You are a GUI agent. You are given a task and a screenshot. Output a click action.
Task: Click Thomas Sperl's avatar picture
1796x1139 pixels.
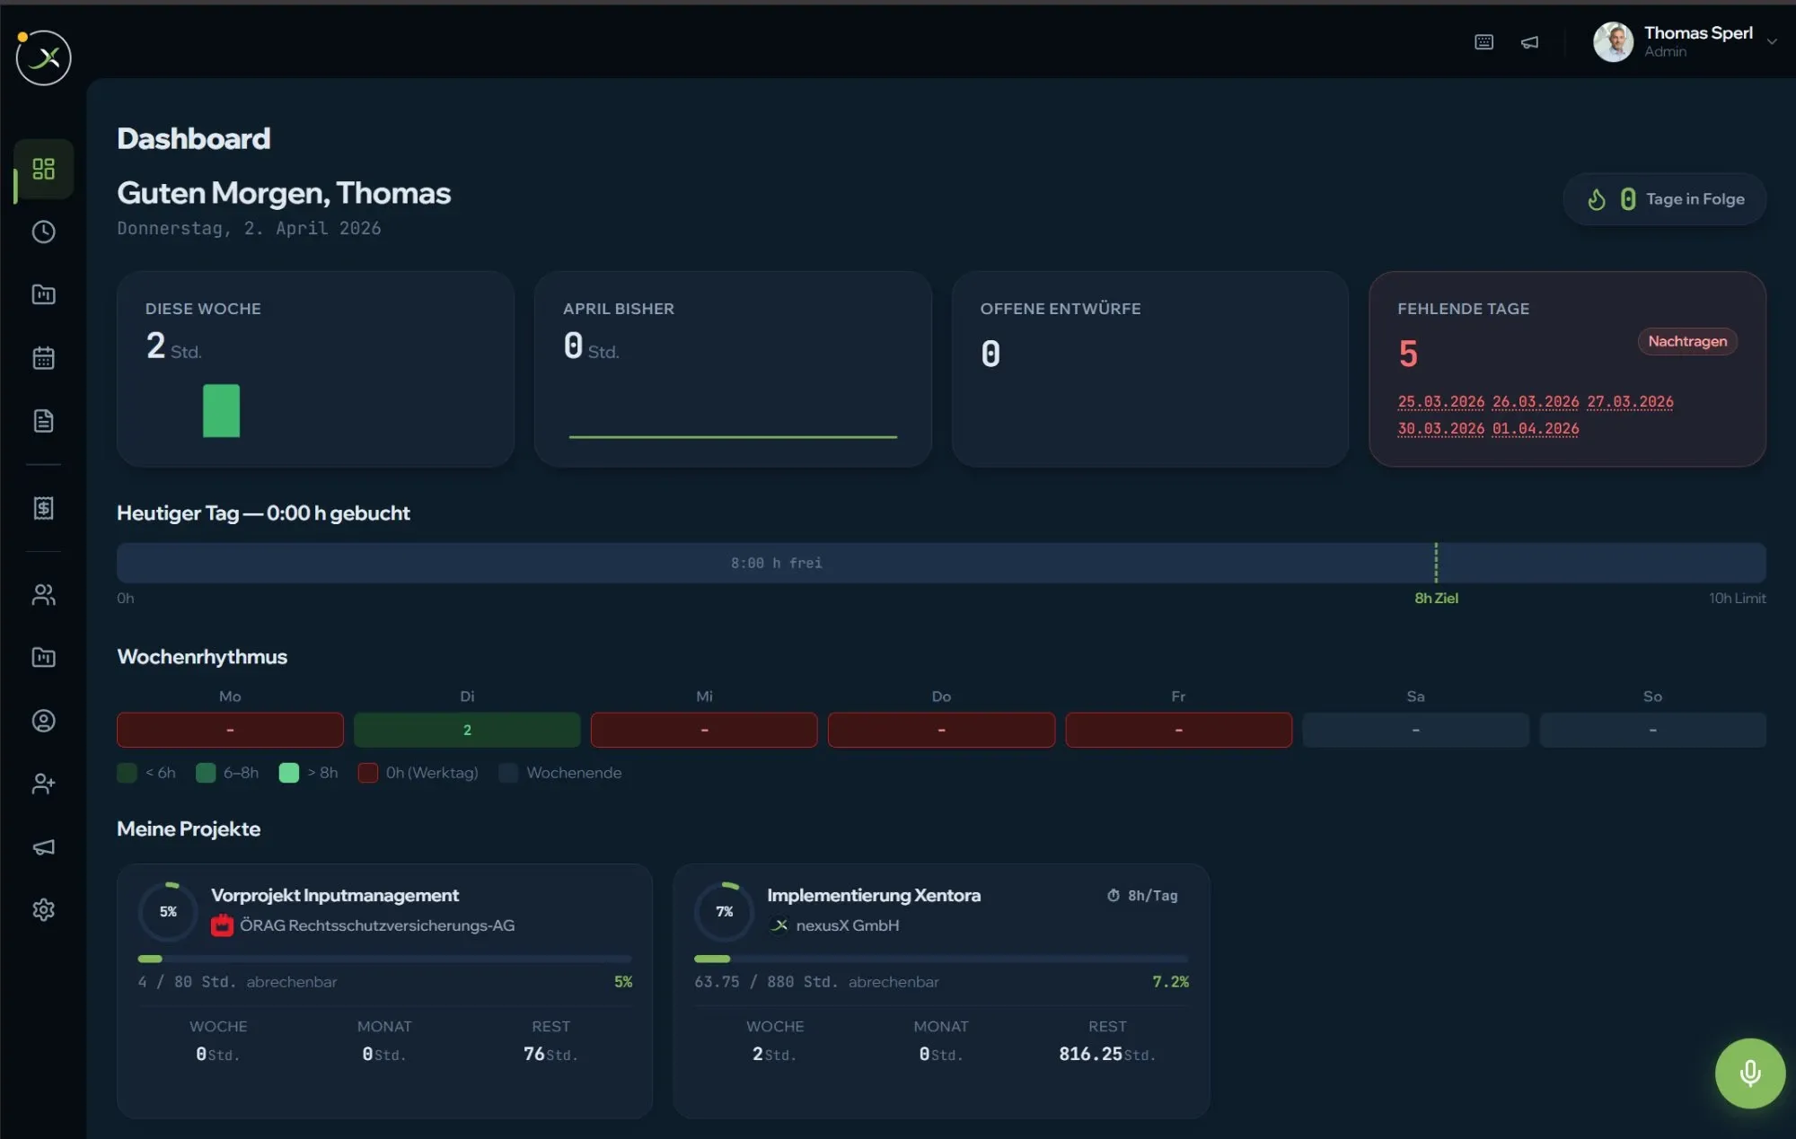[x=1613, y=41]
